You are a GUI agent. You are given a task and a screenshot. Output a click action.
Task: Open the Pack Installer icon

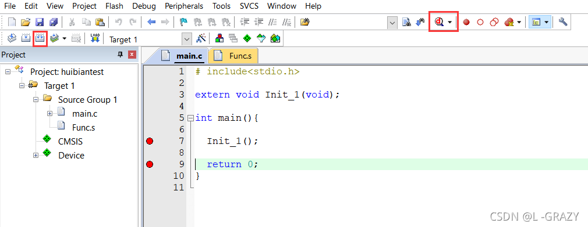(x=275, y=38)
